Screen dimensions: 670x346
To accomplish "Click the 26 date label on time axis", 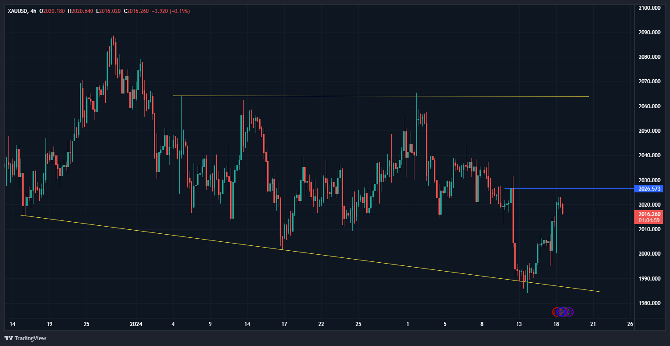I will click(x=630, y=324).
